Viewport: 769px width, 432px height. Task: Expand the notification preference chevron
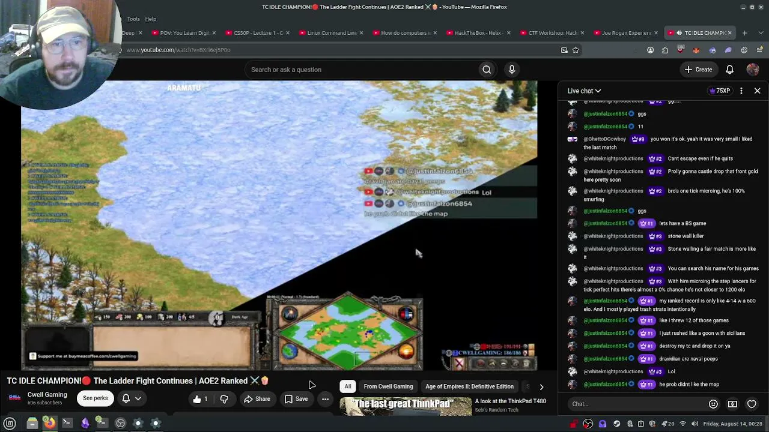pos(138,398)
